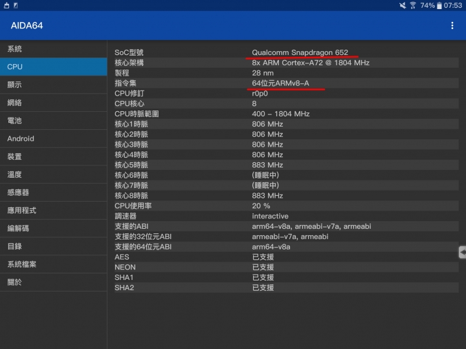The width and height of the screenshot is (466, 349).
Task: Select the arm64-v8a, armeabi-v7a, armeabi value
Action: click(x=311, y=226)
